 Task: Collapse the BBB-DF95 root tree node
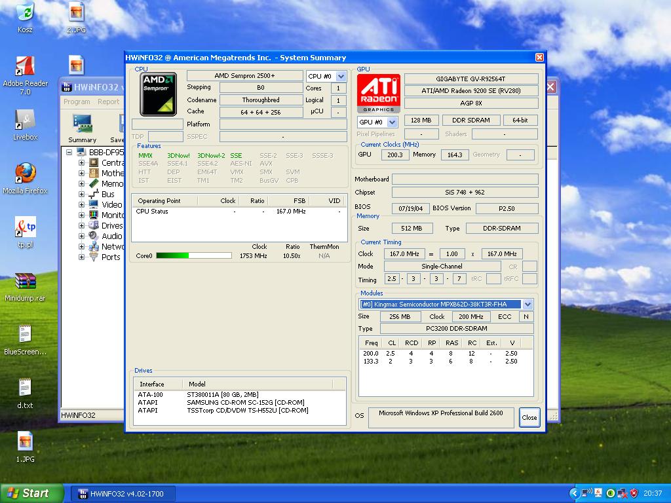click(69, 152)
